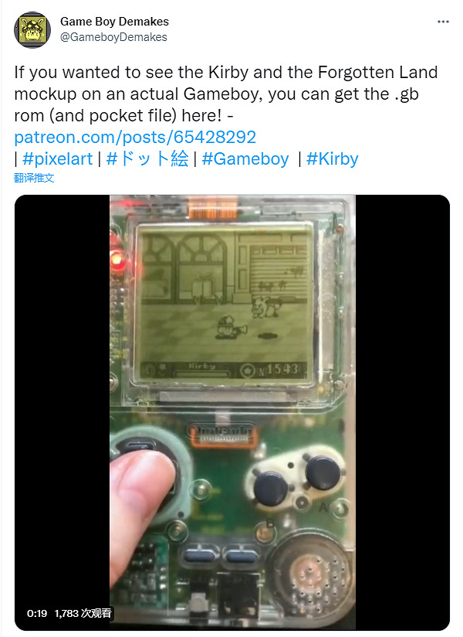Play the Game Boy video

tap(232, 412)
